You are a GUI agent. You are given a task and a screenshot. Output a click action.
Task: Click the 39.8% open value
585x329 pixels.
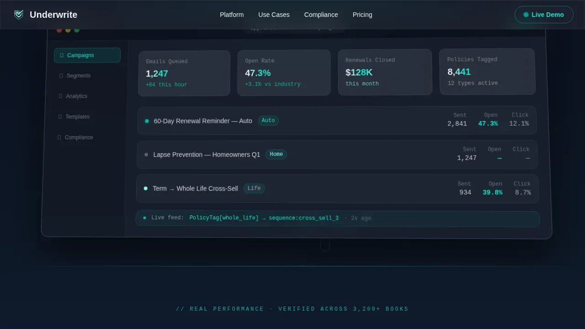(x=492, y=193)
